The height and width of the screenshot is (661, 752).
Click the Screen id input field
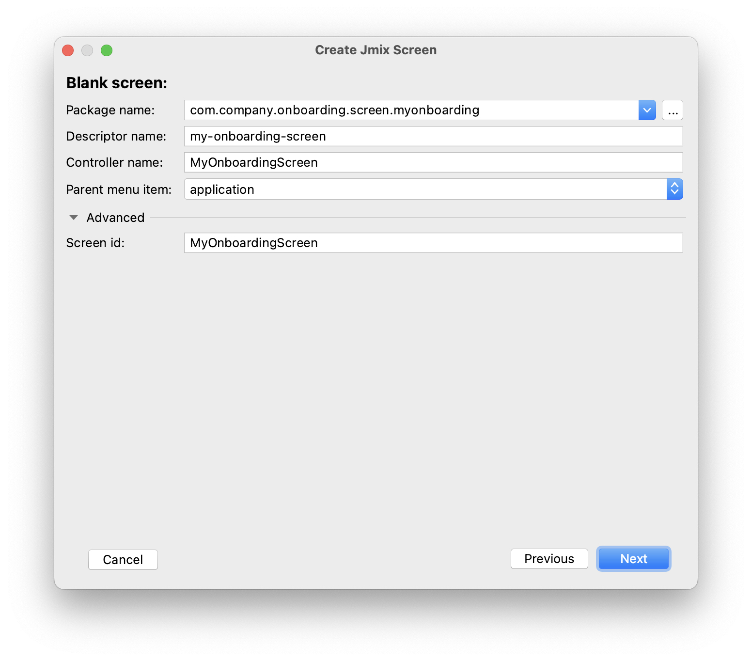(x=434, y=243)
